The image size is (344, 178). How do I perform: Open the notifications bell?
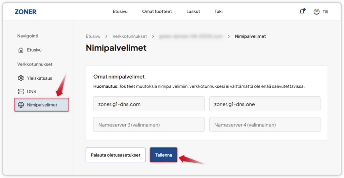[302, 12]
